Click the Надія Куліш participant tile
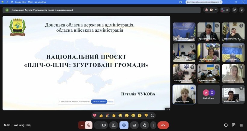The image size is (247, 131). point(233,74)
